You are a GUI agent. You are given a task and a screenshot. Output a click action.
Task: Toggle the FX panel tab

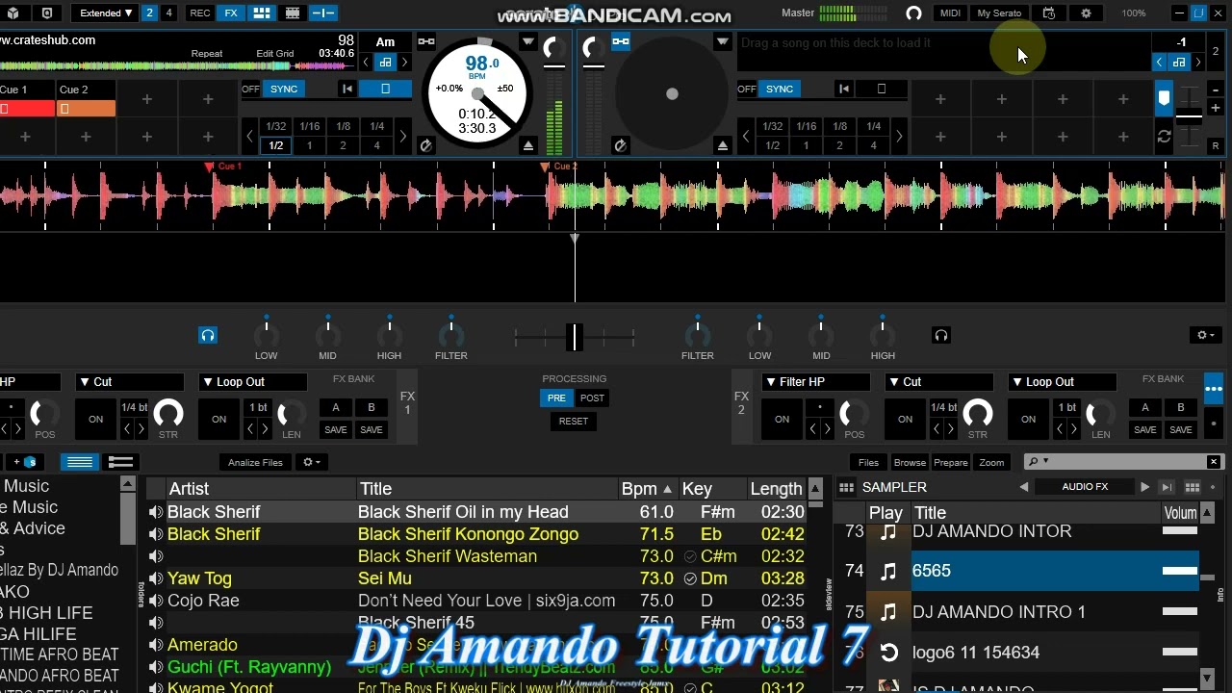[x=231, y=13]
